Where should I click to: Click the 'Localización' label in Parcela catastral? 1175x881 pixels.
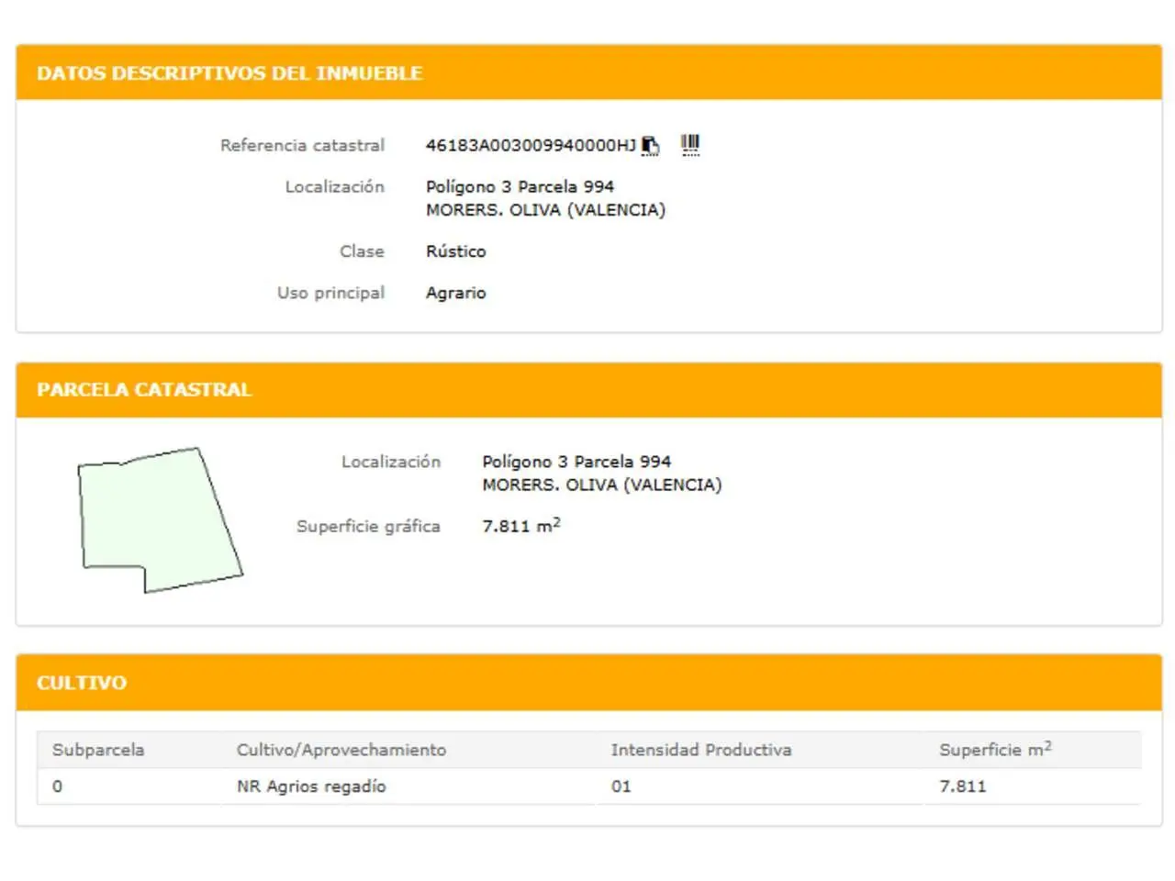click(x=391, y=462)
